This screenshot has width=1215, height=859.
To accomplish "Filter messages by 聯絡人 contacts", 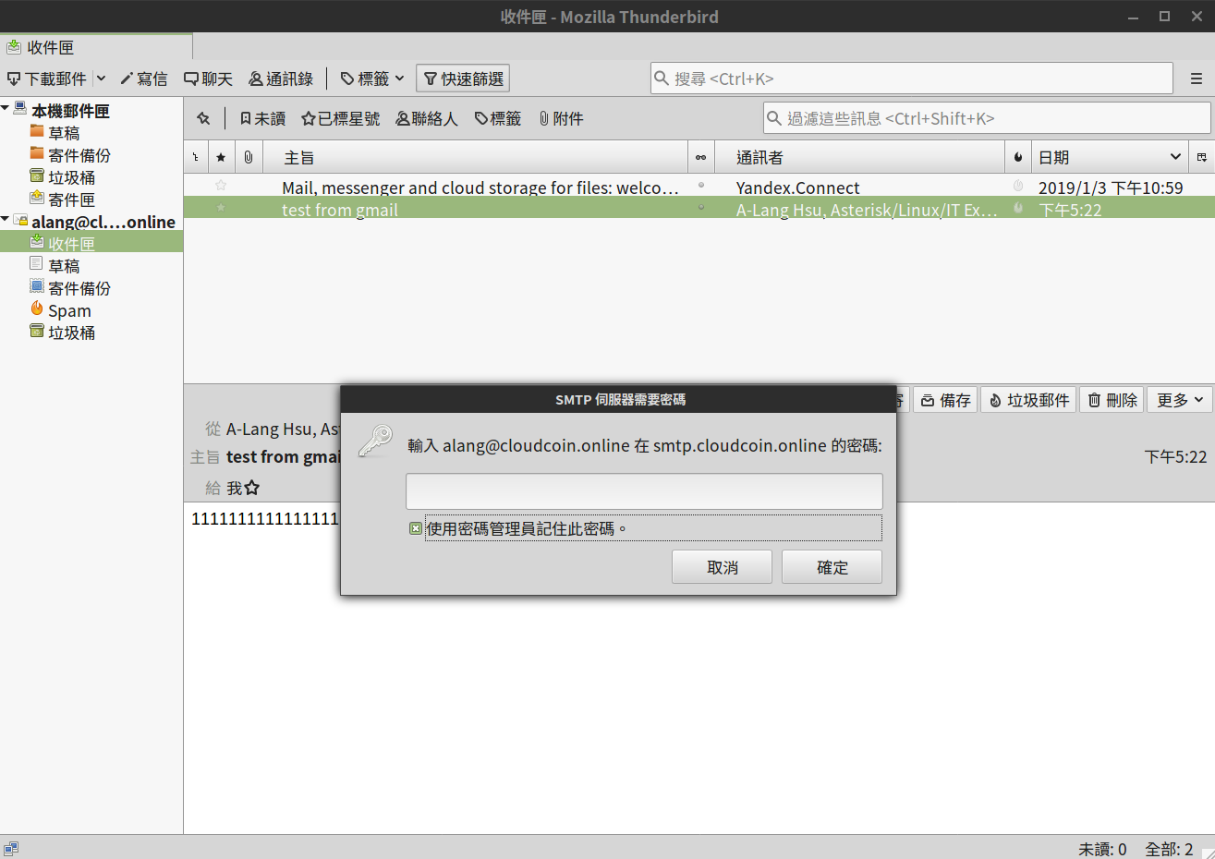I will pos(427,118).
